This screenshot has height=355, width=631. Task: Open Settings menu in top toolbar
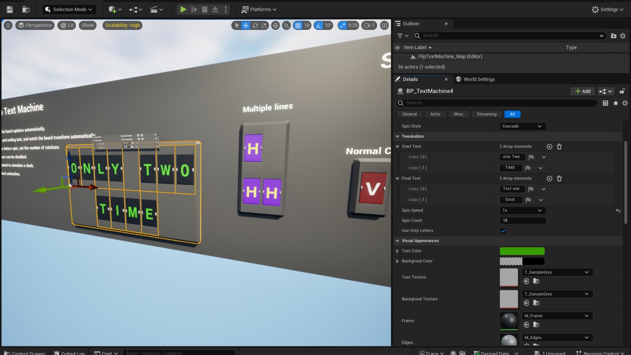pos(608,9)
